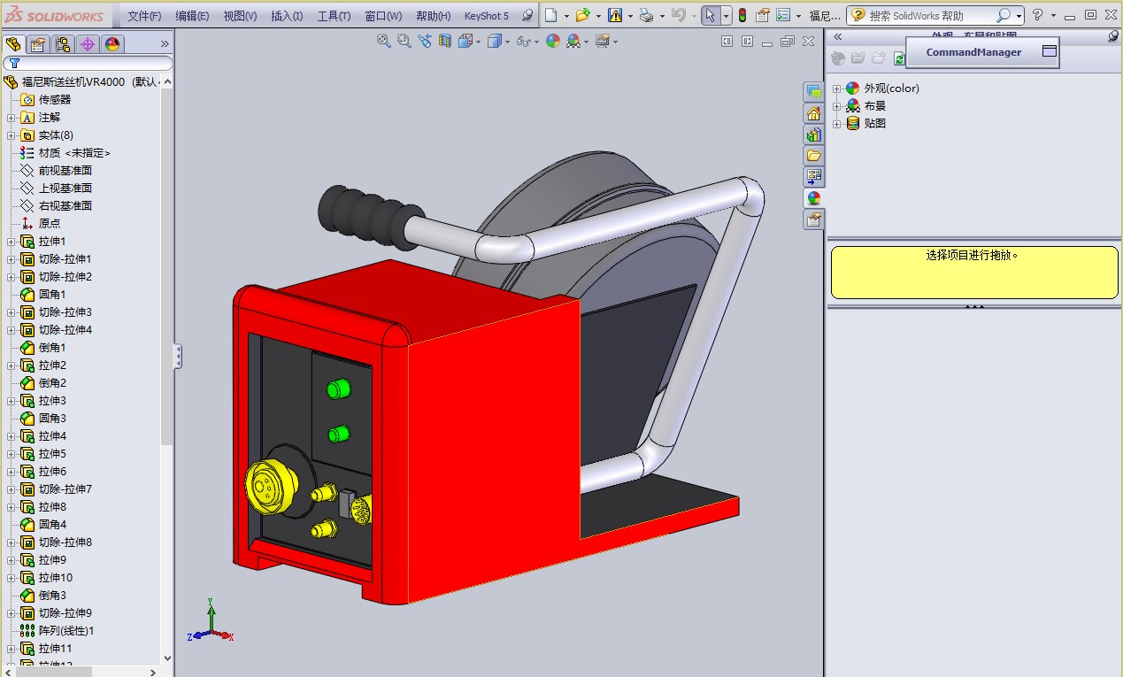Click the Print icon
This screenshot has width=1123, height=677.
[646, 15]
